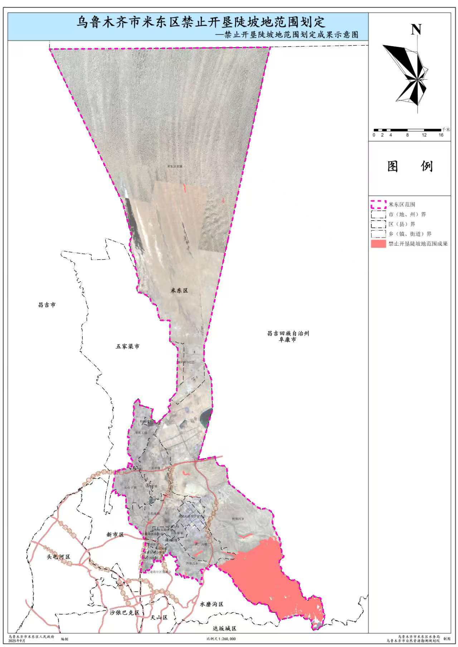Click the 区（县）界 legend boundary symbol
The height and width of the screenshot is (647, 458).
coord(378,224)
